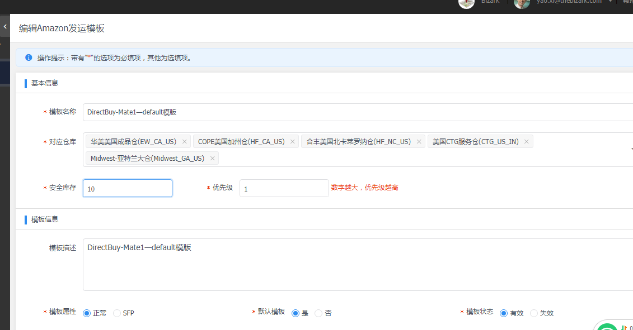The height and width of the screenshot is (330, 633).
Task: Click into the 模板描述 text area
Action: pyautogui.click(x=358, y=264)
